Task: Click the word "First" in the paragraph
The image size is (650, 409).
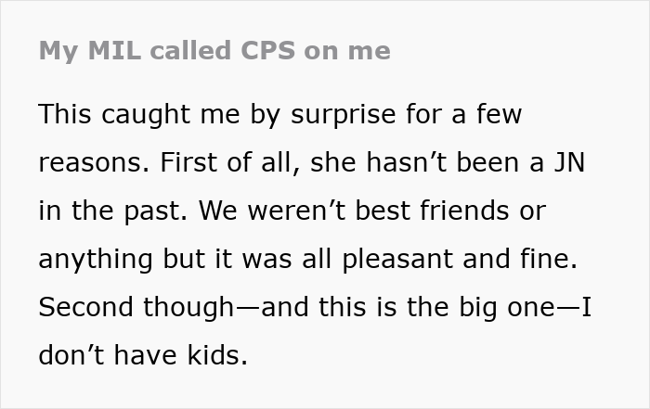Action: point(188,162)
